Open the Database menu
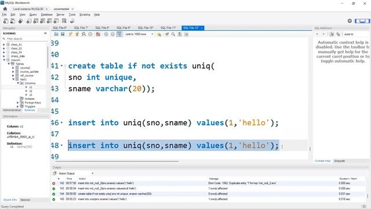The height and width of the screenshot is (209, 371). tap(46, 15)
